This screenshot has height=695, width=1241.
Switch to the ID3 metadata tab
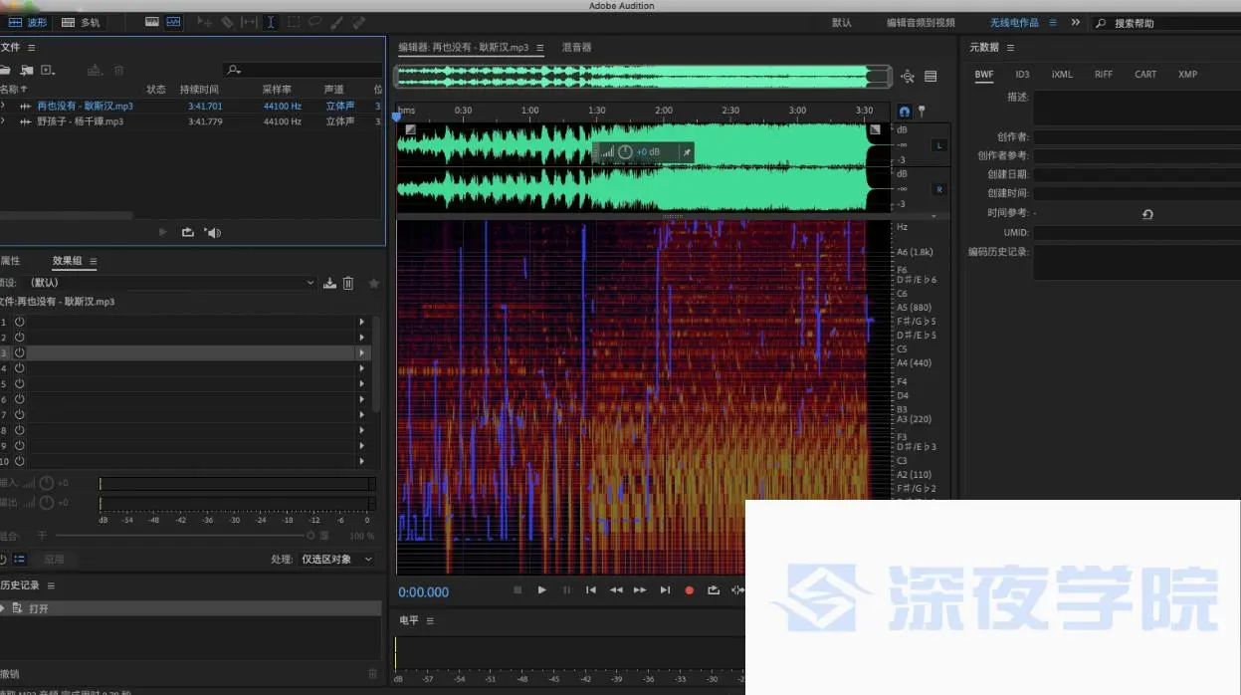click(x=1022, y=74)
